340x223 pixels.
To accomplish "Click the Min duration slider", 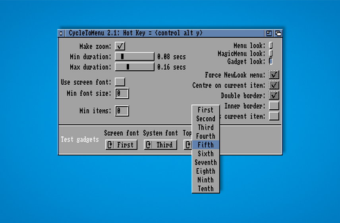I will click(135, 56).
